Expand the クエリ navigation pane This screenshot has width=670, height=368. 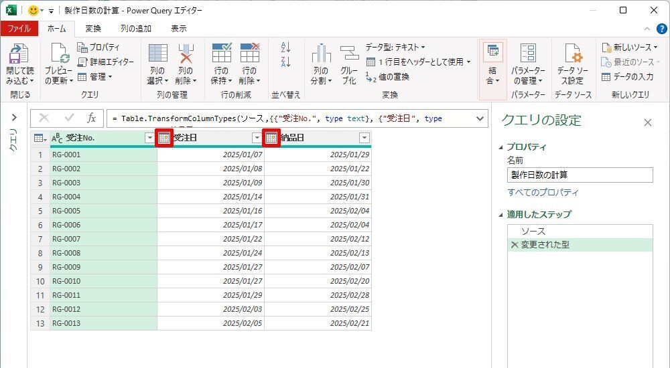(13, 118)
